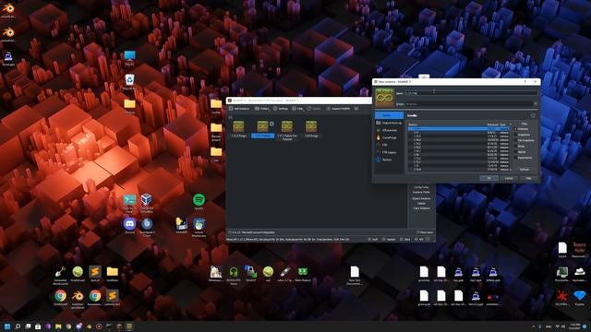This screenshot has height=332, width=591.
Task: Open Settings from the MultiMC toolbar
Action: coord(281,109)
